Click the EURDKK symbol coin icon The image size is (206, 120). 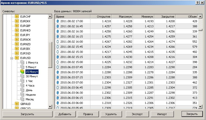(17, 21)
